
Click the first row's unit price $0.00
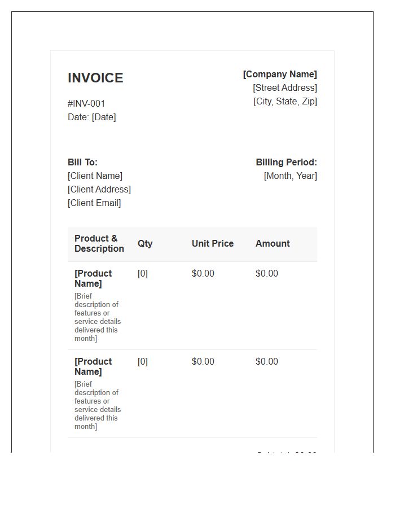click(203, 274)
